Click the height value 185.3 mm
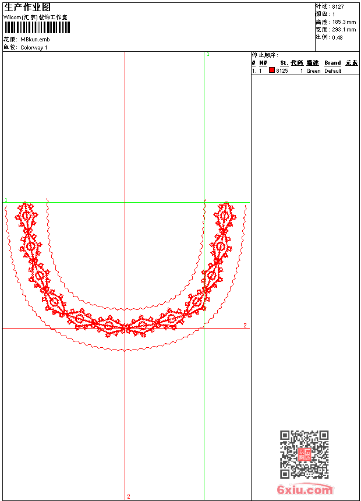Image resolution: width=361 pixels, height=501 pixels. click(x=344, y=22)
